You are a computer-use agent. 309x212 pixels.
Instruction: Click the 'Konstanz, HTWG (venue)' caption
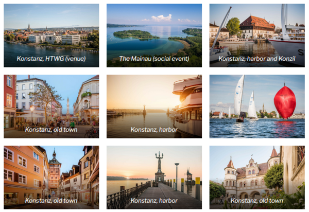[x=51, y=59]
